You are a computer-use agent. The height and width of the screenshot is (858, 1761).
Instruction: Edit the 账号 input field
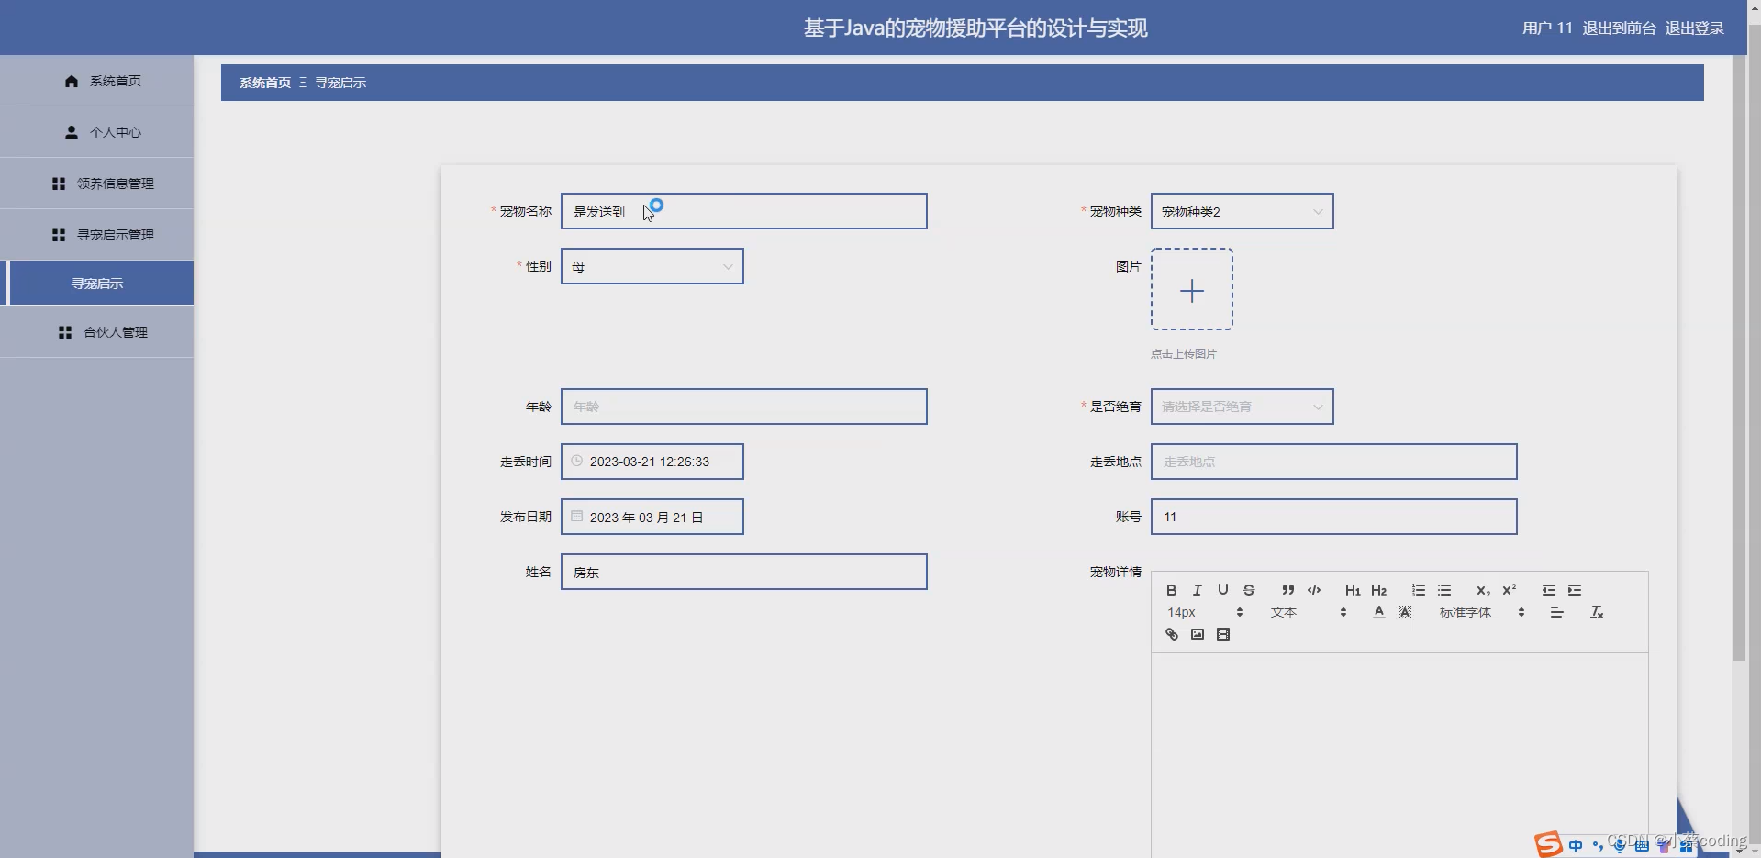click(x=1333, y=517)
